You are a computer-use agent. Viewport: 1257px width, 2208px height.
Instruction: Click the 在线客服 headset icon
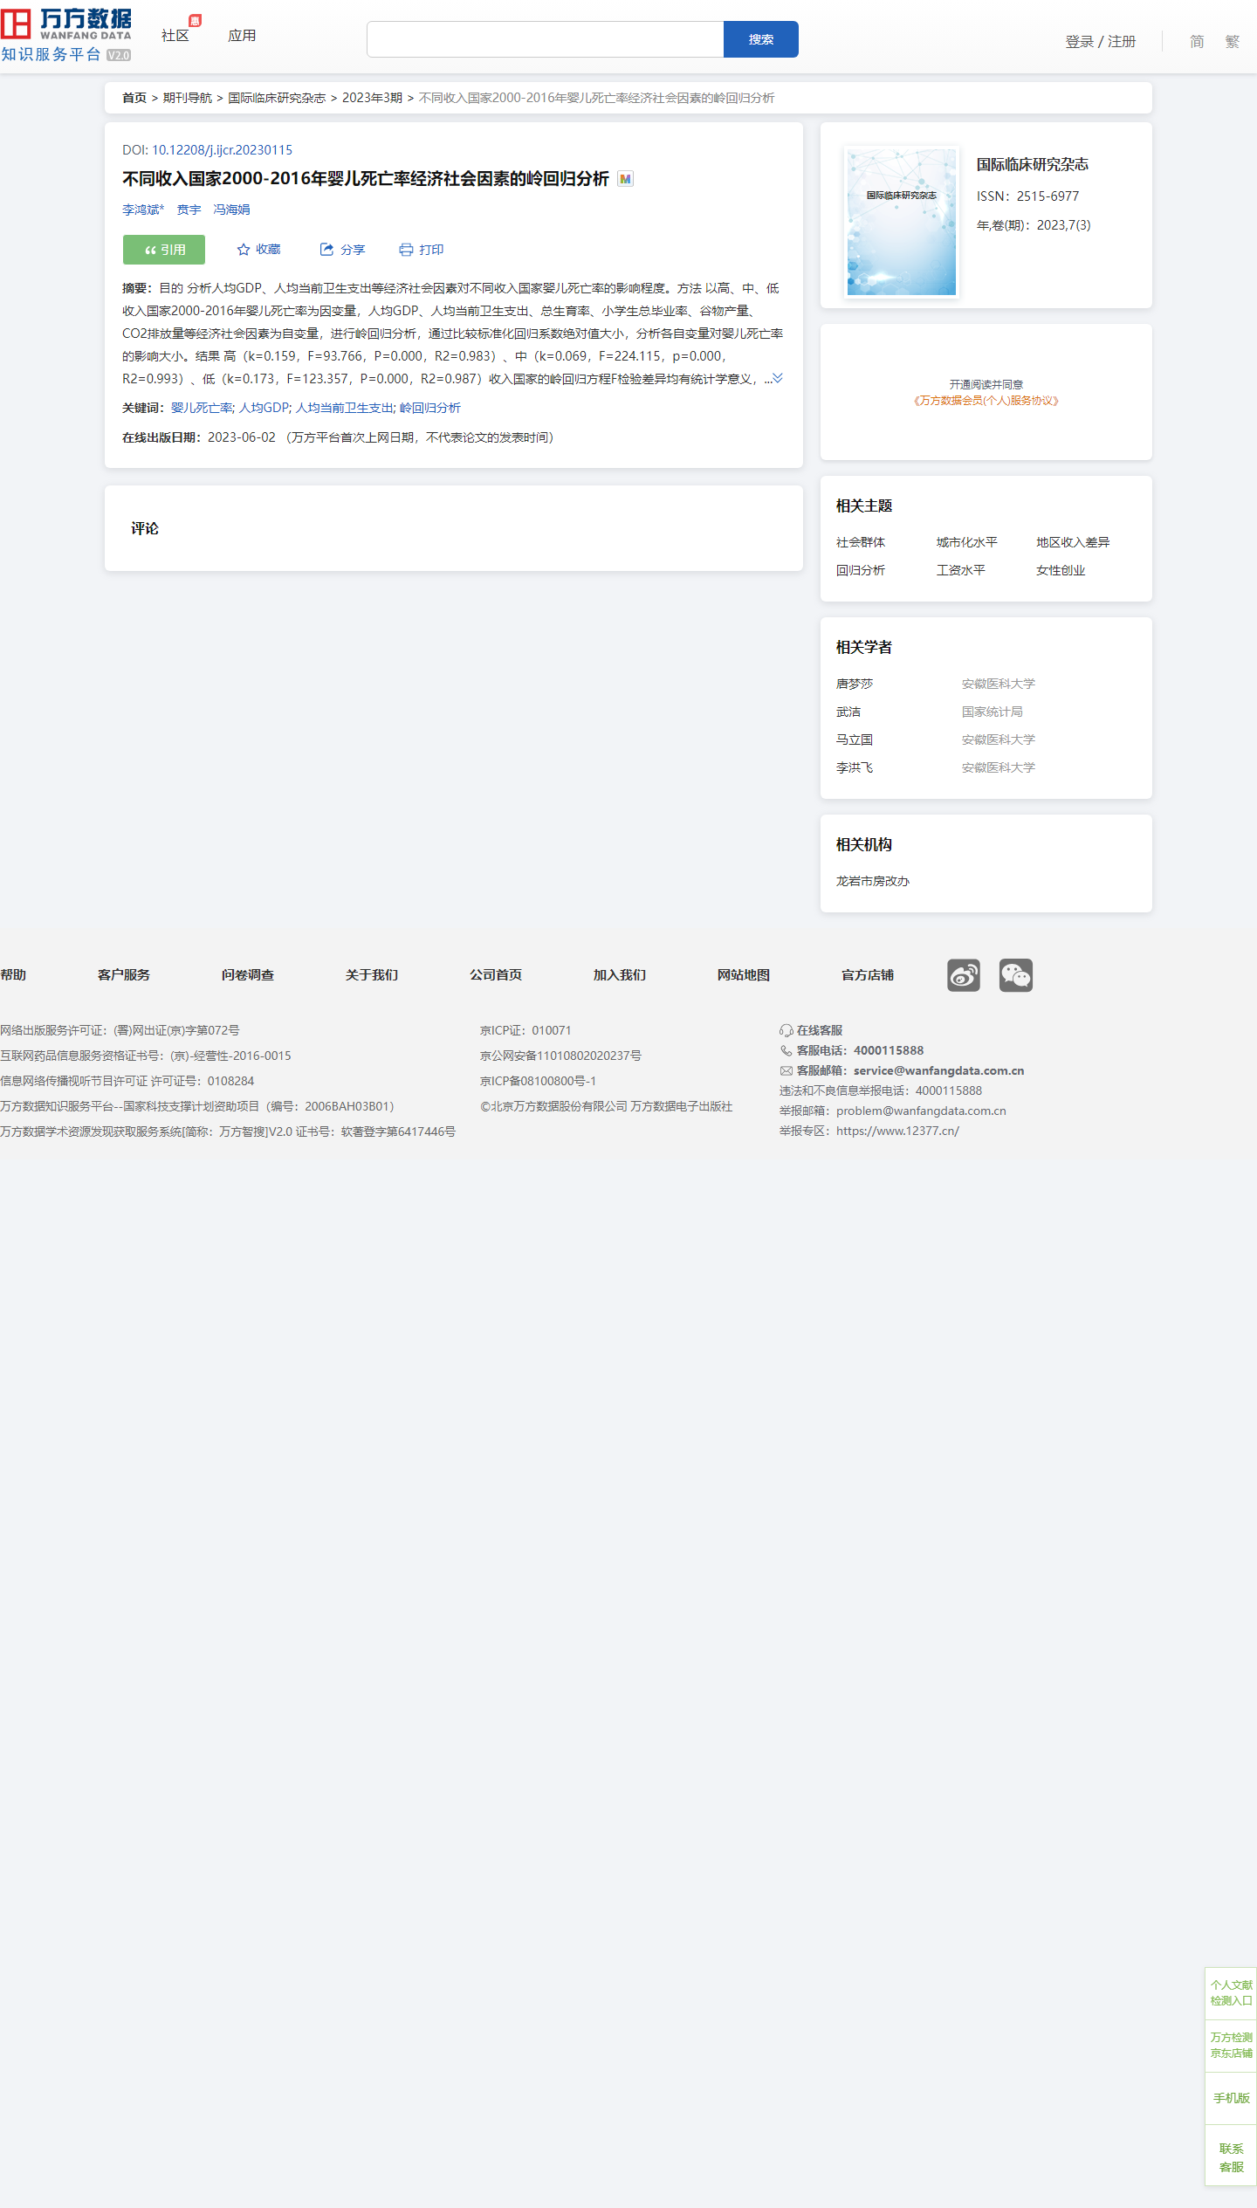(x=786, y=1030)
